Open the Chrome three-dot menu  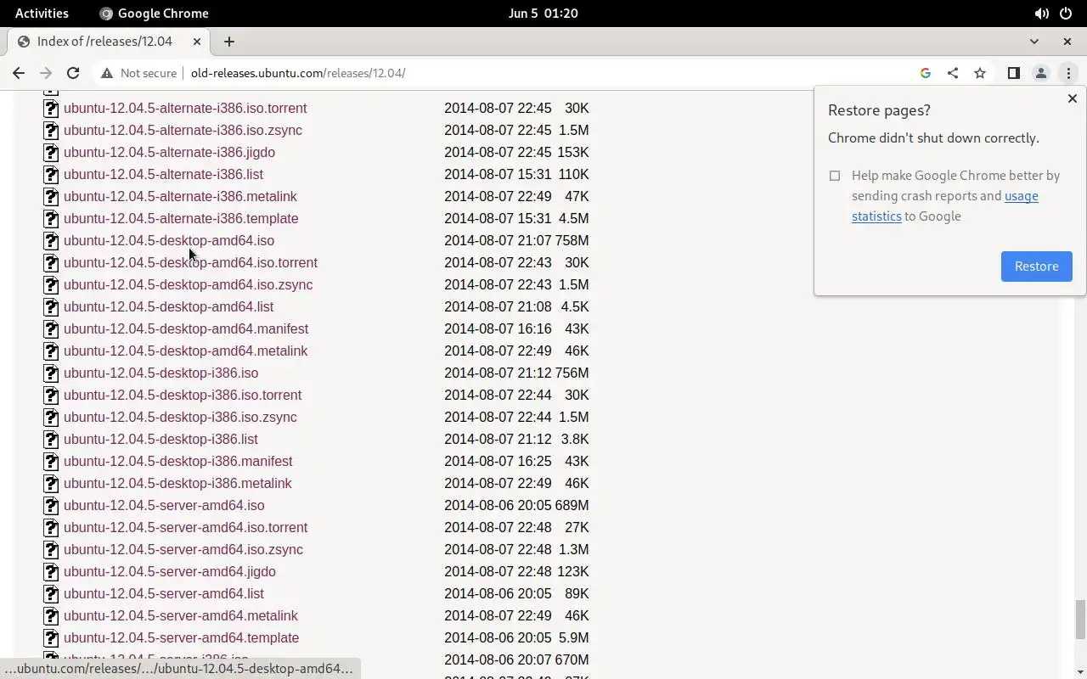click(1068, 73)
